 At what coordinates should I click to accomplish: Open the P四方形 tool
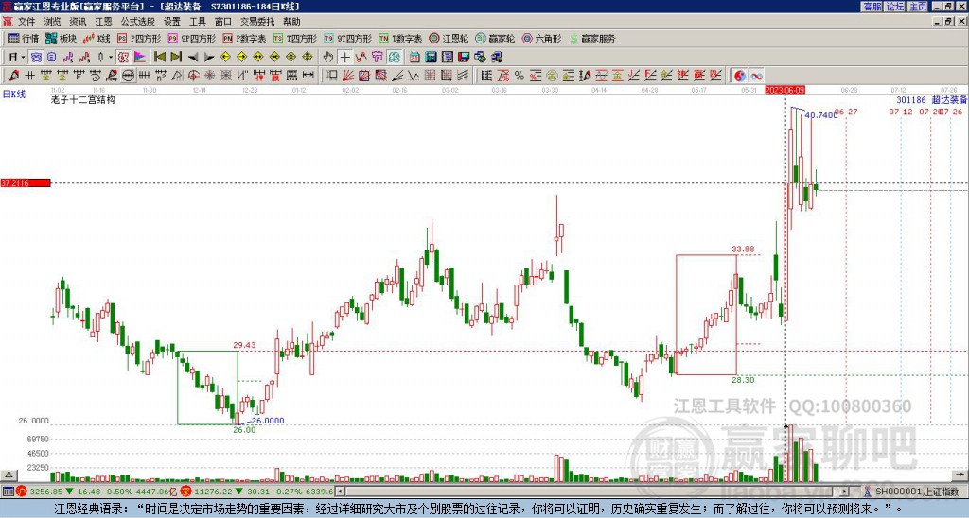pos(139,38)
